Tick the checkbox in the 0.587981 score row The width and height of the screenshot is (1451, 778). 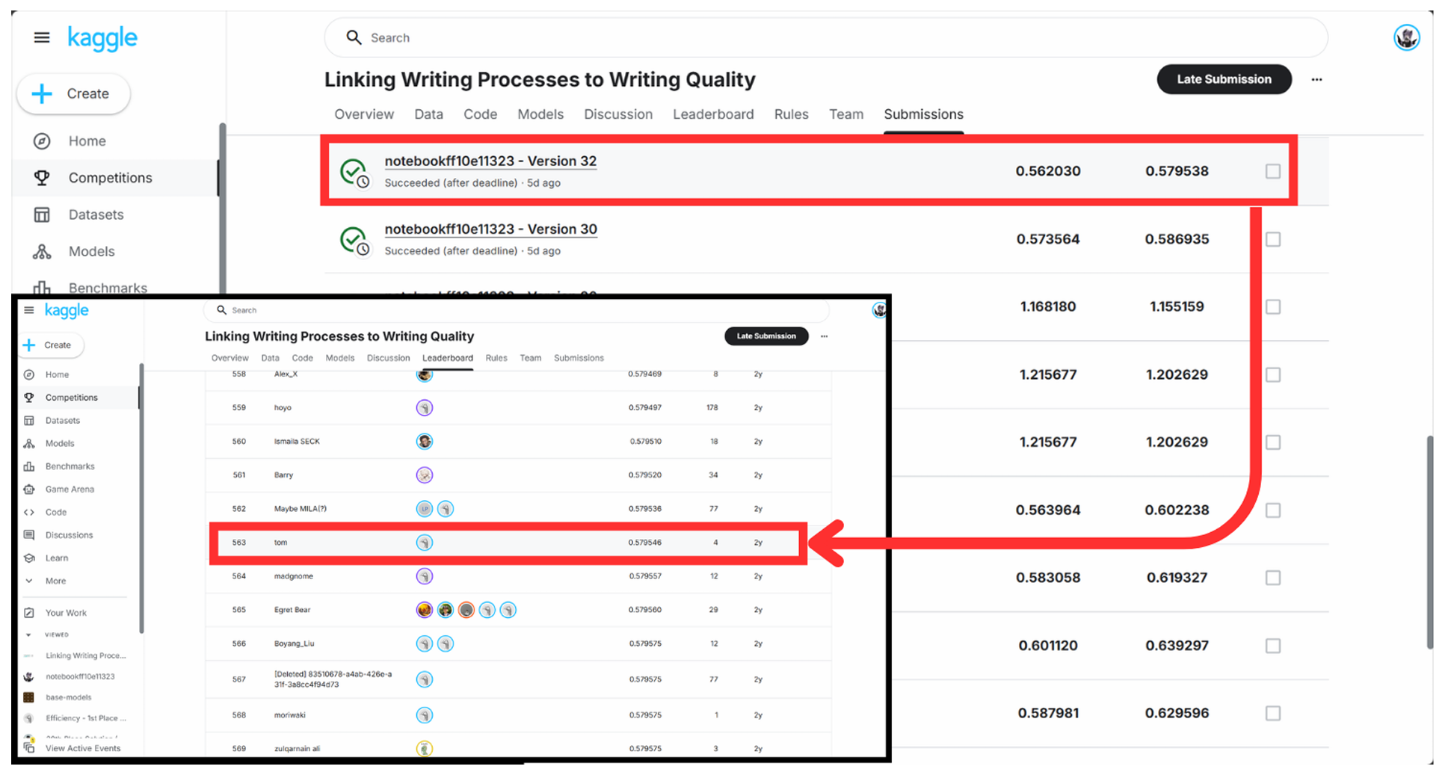click(1273, 713)
